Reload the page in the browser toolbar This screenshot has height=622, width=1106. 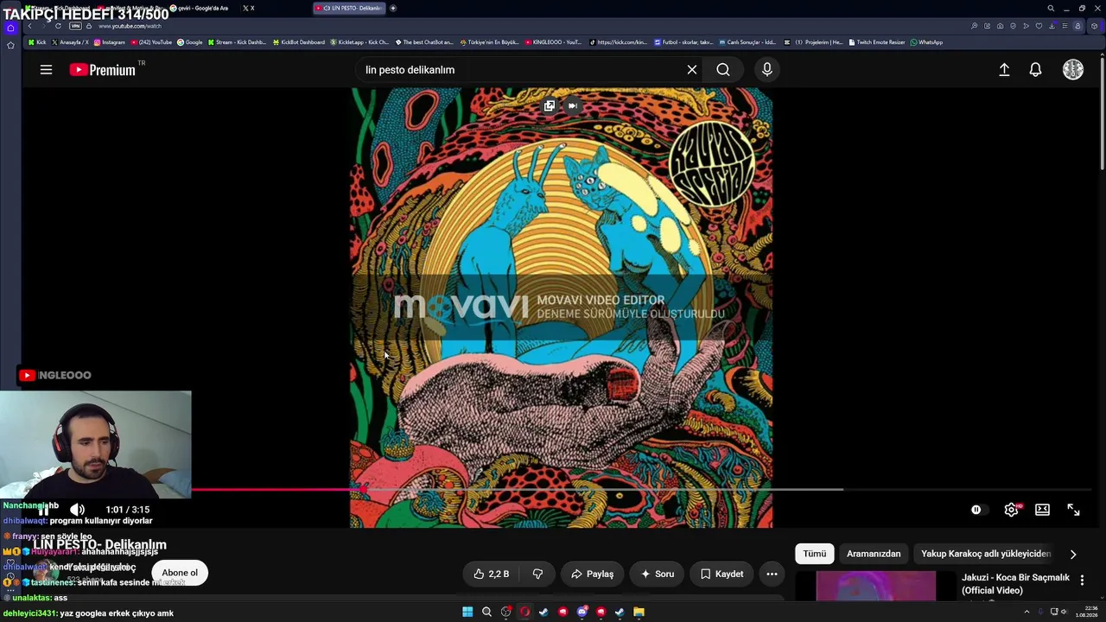[58, 26]
